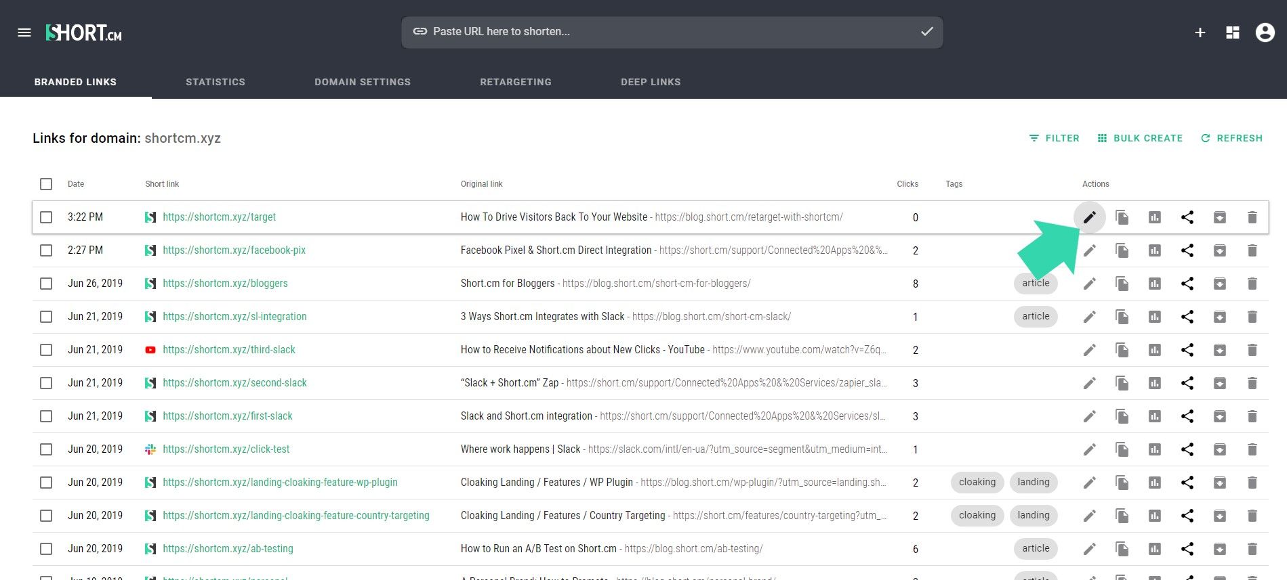
Task: Open the dashboard grid icon
Action: (1233, 32)
